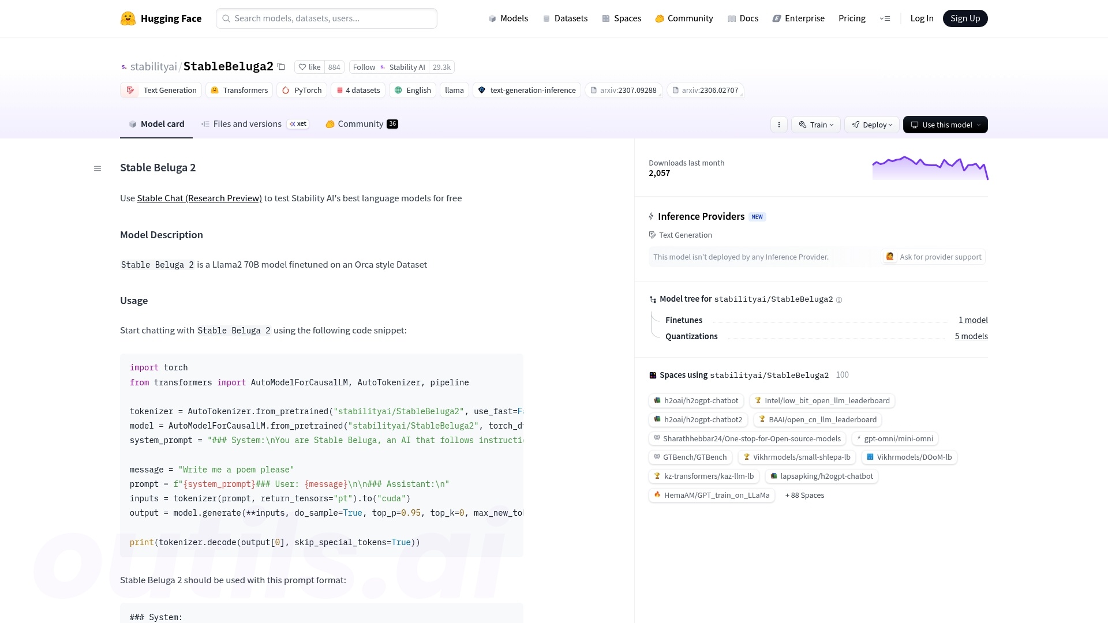The image size is (1108, 623).
Task: Go to Spaces in the top navigation
Action: point(622,18)
